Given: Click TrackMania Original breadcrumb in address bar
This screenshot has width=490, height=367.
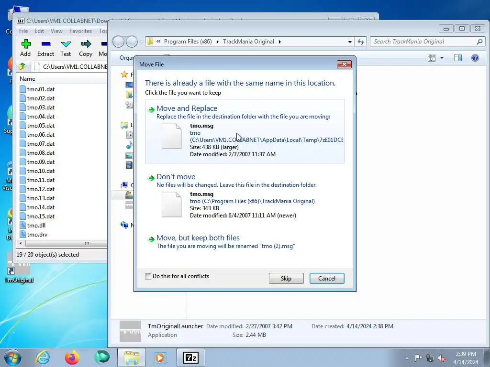Looking at the screenshot, I should [248, 42].
